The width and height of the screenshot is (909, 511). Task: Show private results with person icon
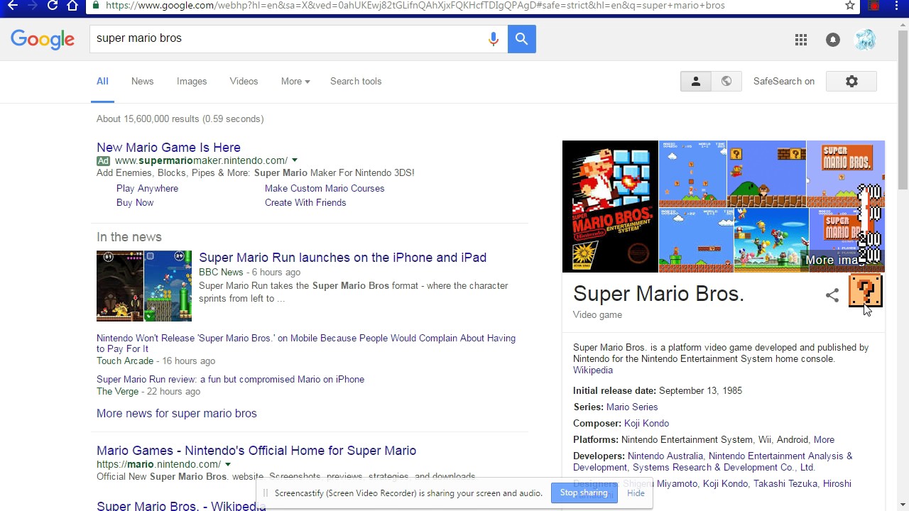pos(696,82)
